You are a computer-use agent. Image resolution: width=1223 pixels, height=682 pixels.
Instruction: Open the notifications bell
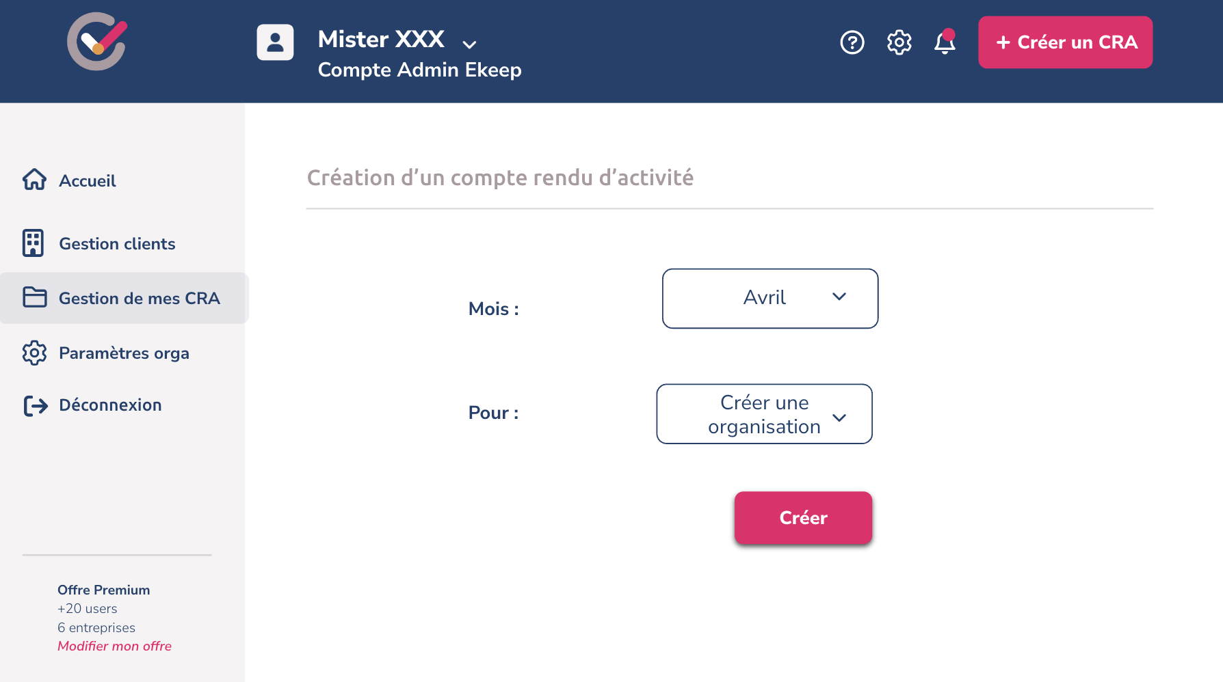[945, 42]
